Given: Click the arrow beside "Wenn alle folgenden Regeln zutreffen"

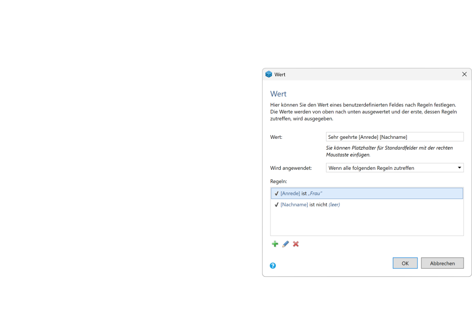Looking at the screenshot, I should tap(459, 168).
